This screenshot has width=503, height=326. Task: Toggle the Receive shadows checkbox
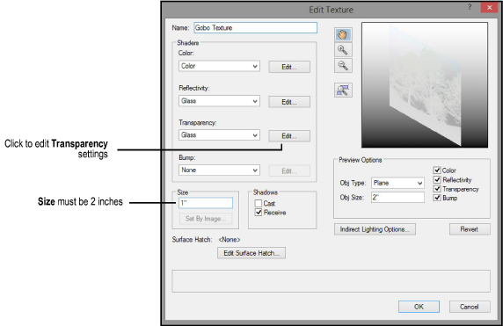(259, 212)
